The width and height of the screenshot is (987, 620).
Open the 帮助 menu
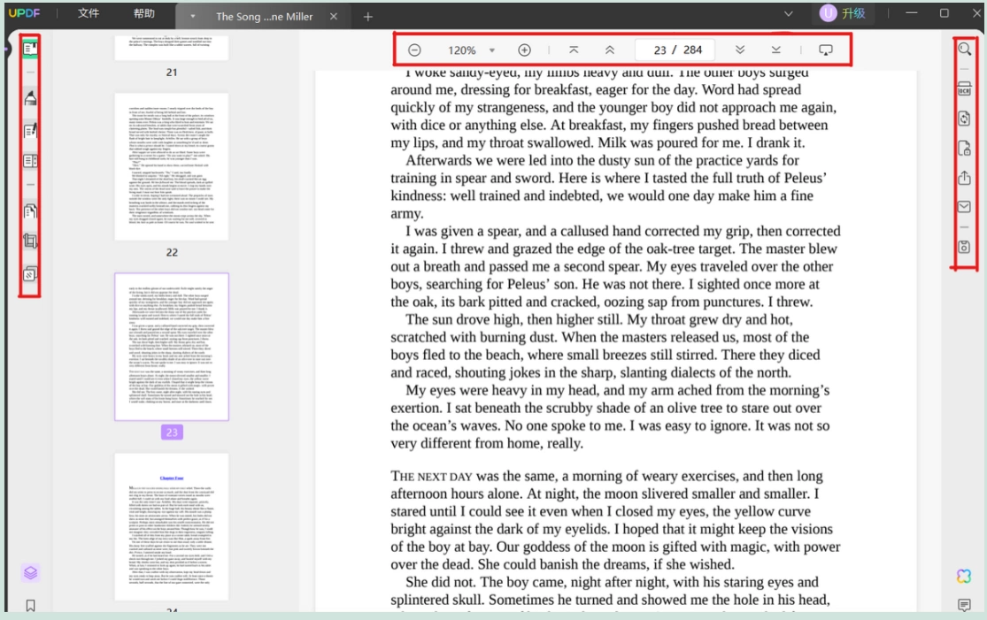click(143, 13)
